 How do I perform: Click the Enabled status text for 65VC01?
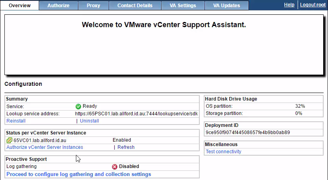pyautogui.click(x=122, y=140)
